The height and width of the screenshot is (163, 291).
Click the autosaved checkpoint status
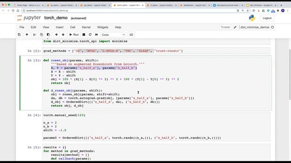[x=79, y=18]
